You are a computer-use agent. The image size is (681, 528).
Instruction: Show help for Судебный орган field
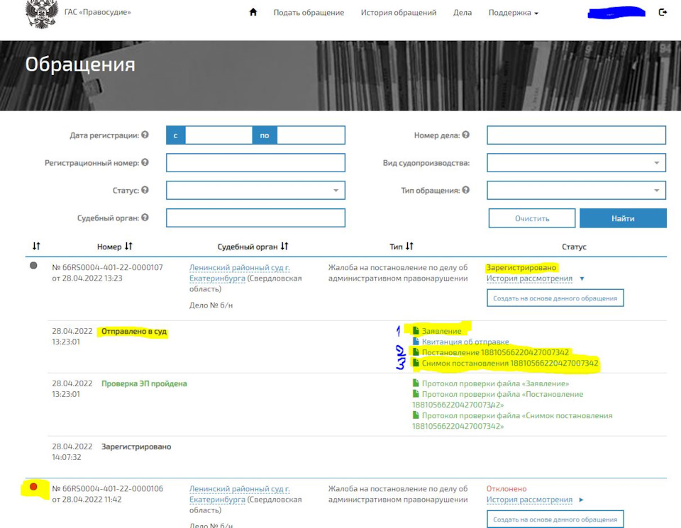click(x=145, y=218)
